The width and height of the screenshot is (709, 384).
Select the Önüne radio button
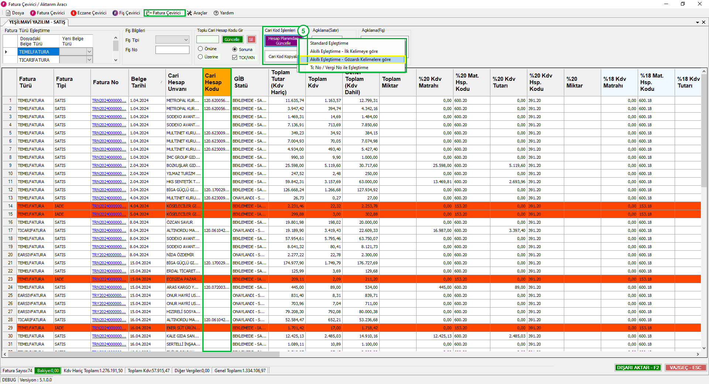tap(200, 49)
